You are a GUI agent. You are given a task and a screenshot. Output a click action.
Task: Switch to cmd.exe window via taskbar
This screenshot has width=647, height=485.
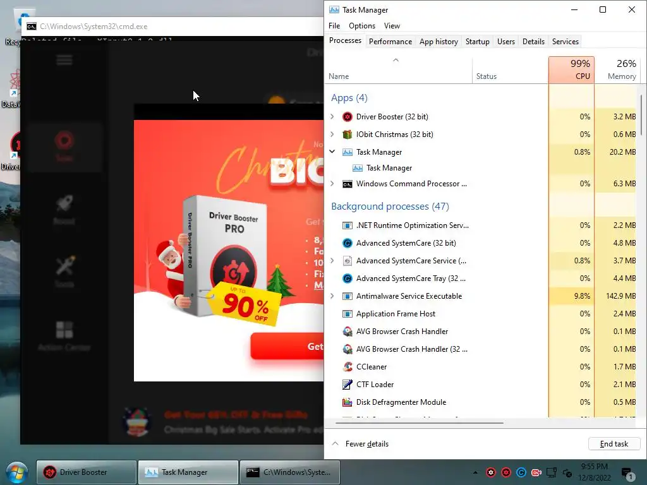point(289,472)
